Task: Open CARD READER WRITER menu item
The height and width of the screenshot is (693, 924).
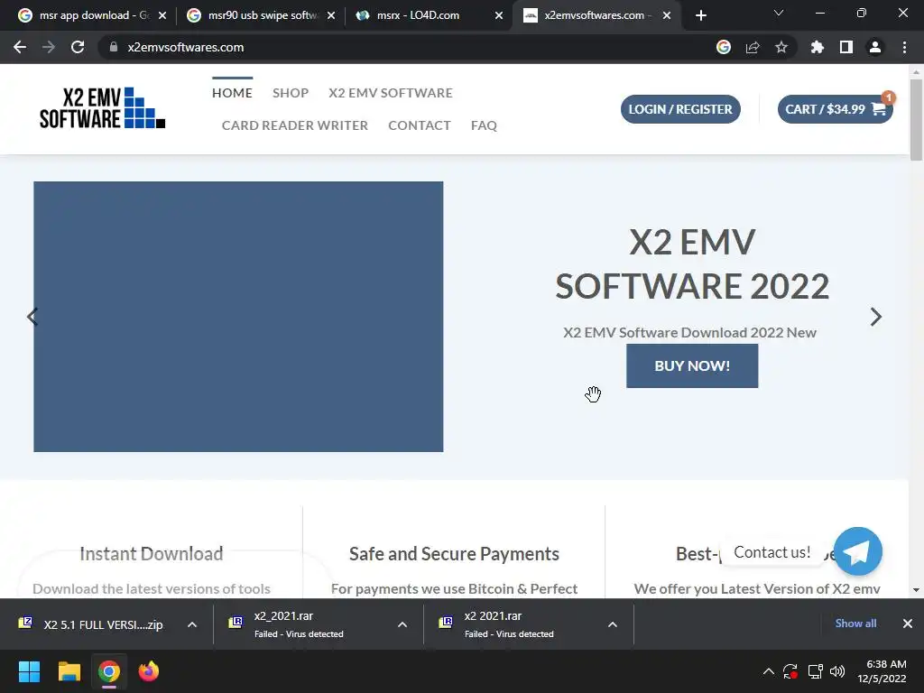Action: 295,125
